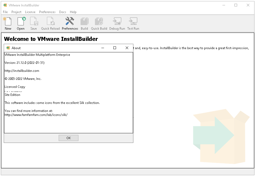Click the main window InstallBuilder title icon
255x176 pixels.
click(x=5, y=5)
